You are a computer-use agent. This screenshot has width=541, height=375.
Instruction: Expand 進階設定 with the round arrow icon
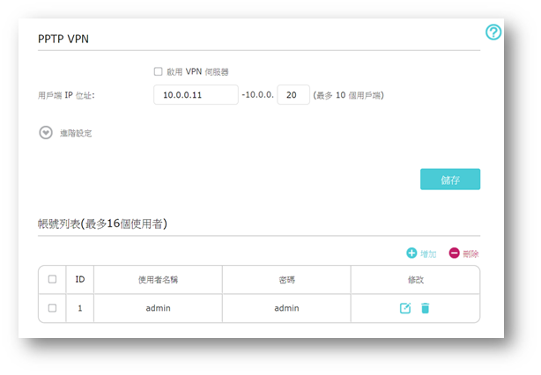coord(46,133)
